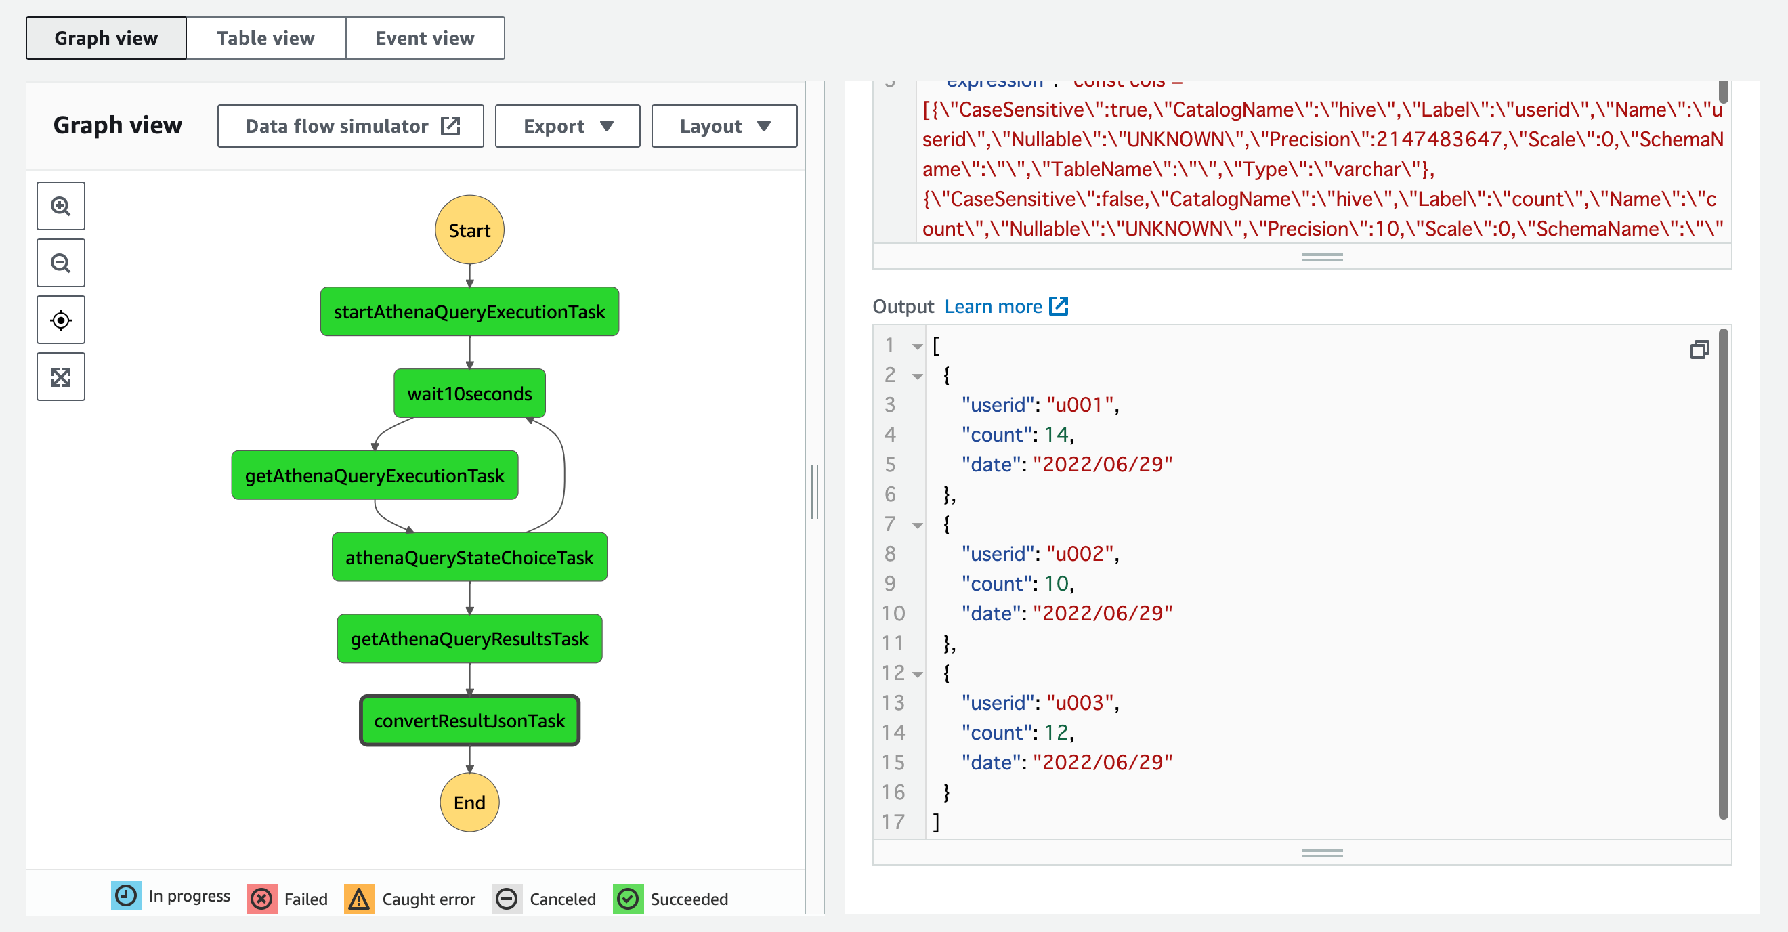Select the convertResultJsonTask node
Screen dimensions: 1788x932
pyautogui.click(x=470, y=721)
